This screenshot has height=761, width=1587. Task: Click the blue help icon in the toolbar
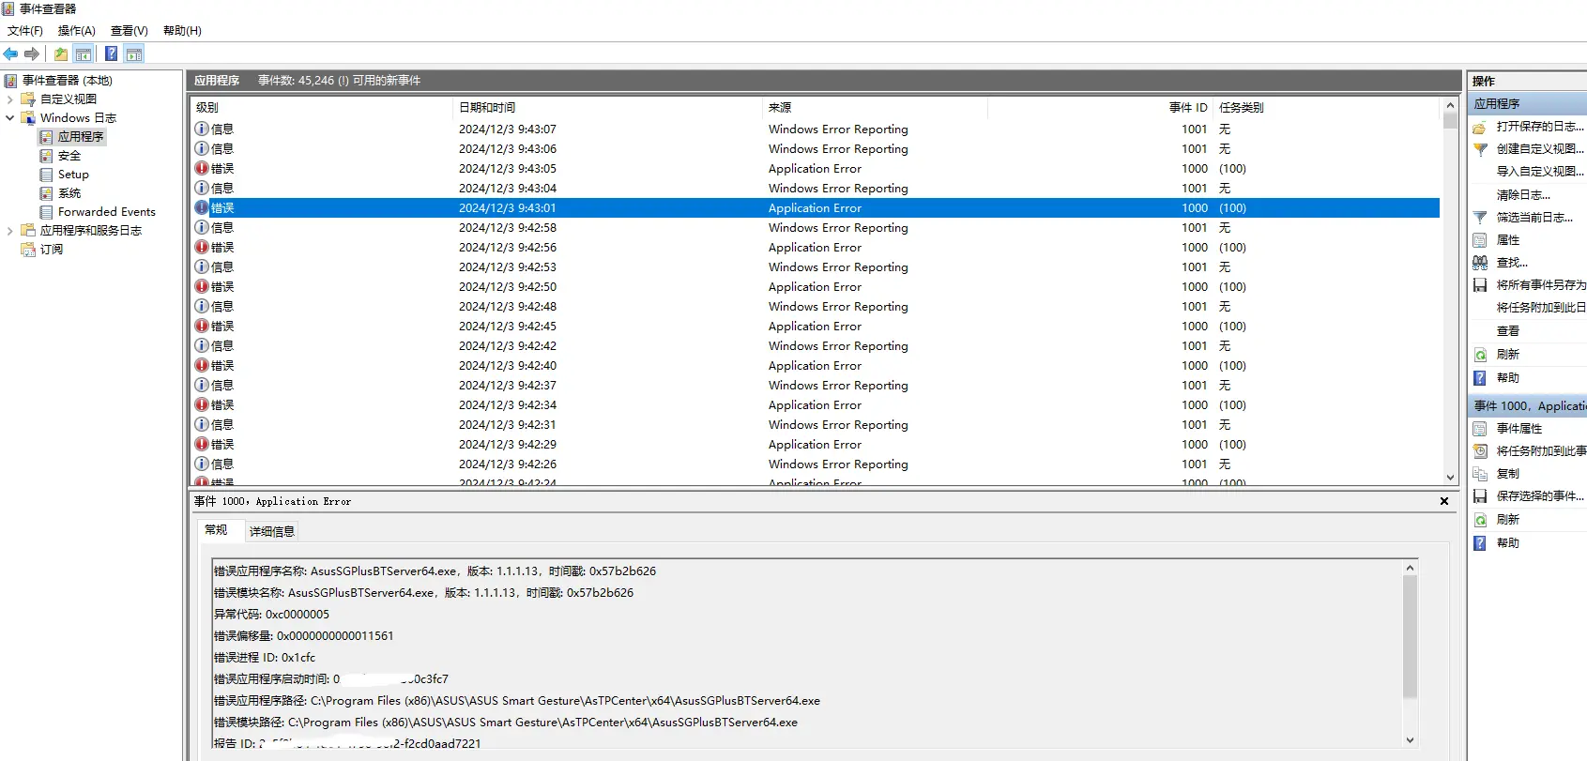[111, 54]
